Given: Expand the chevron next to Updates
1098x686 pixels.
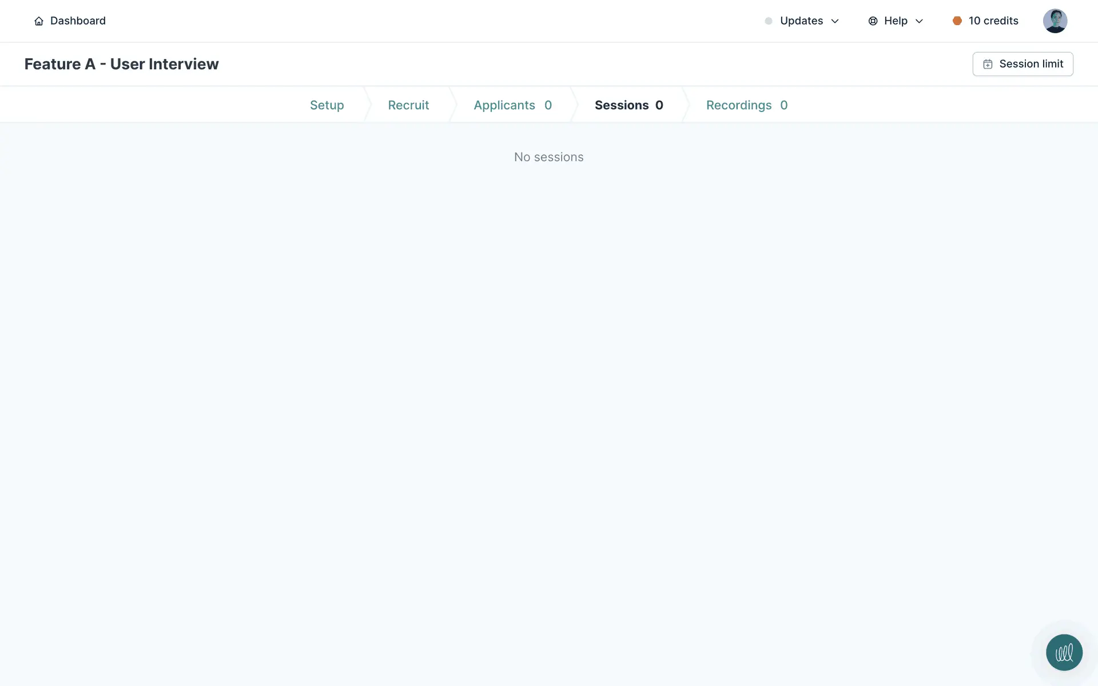Looking at the screenshot, I should tap(835, 21).
